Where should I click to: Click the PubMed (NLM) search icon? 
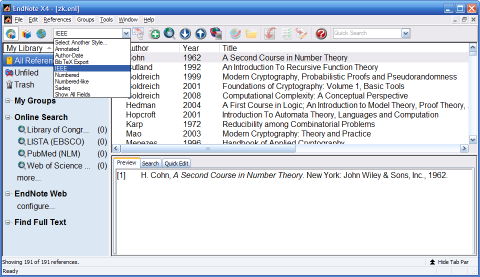21,153
